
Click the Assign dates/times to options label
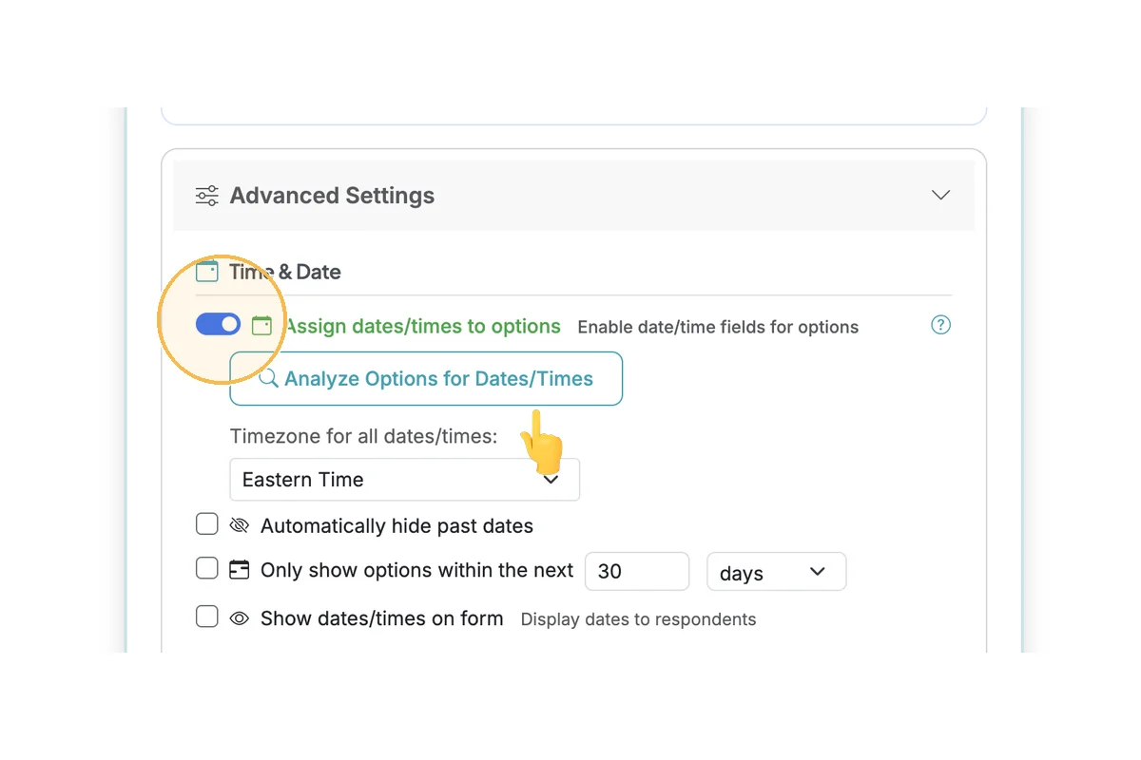(422, 326)
